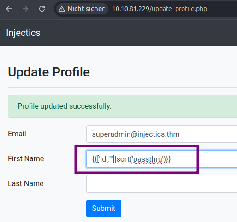Open the 'Nicht sicher' site info chip
237x222 pixels.
click(82, 9)
